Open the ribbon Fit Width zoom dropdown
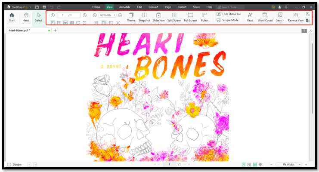This screenshot has width=319, height=172. (x=107, y=15)
